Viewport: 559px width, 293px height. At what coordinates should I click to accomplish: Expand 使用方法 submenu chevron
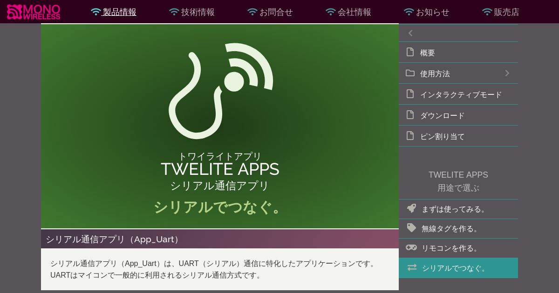(507, 73)
